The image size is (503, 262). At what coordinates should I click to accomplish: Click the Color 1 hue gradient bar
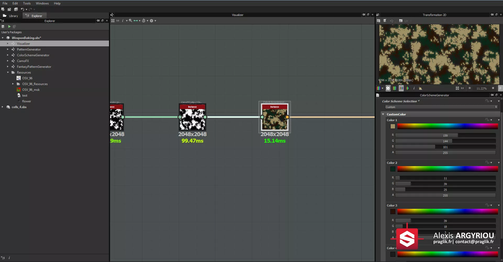(447, 126)
